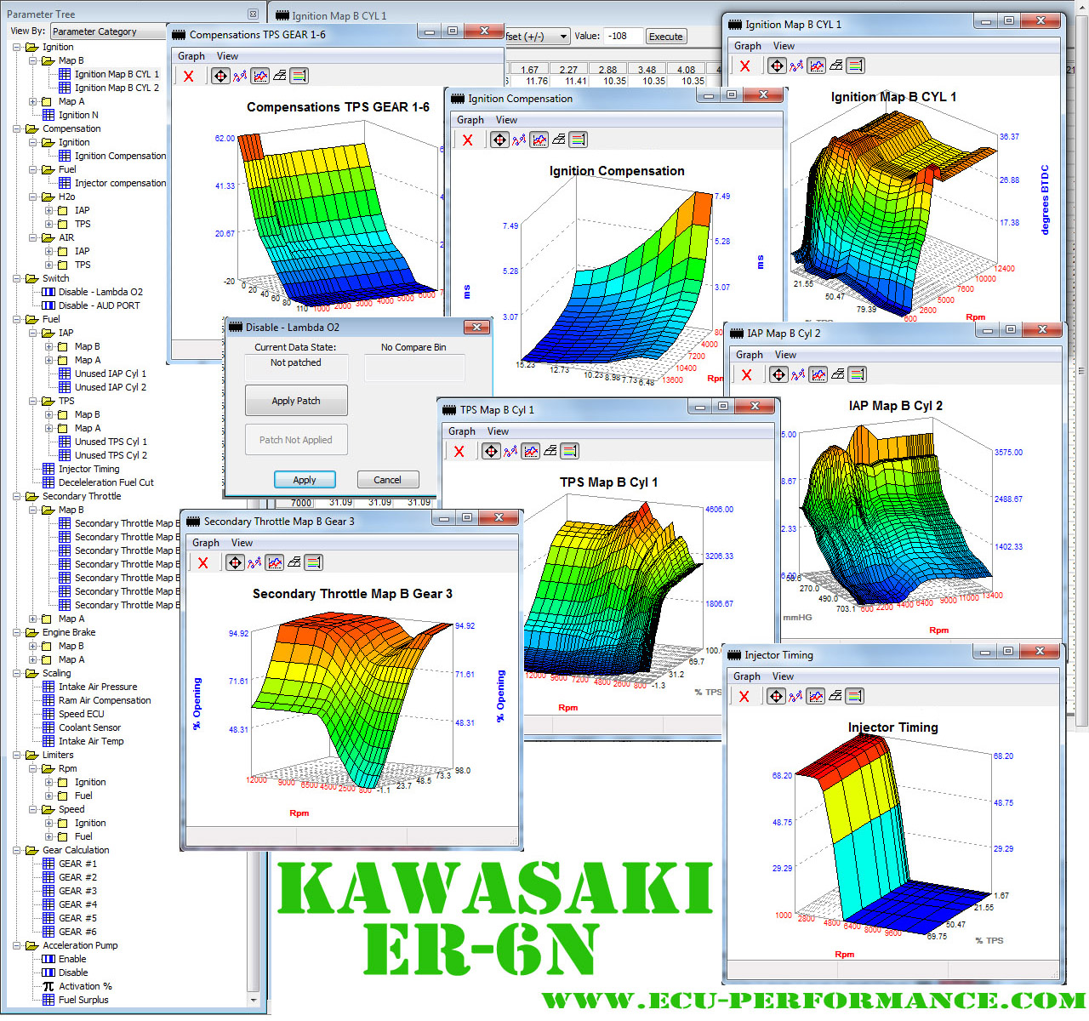
Task: Close the Parameter Tree panel
Action: (253, 14)
